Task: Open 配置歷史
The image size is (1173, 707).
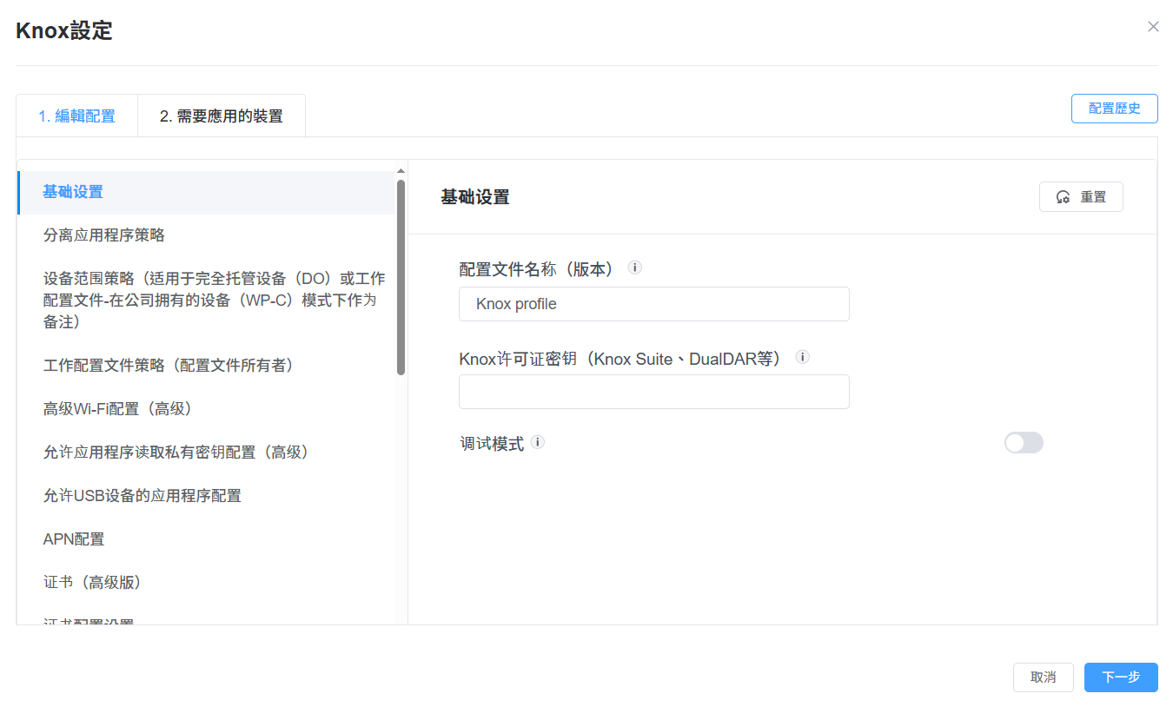Action: click(x=1115, y=109)
